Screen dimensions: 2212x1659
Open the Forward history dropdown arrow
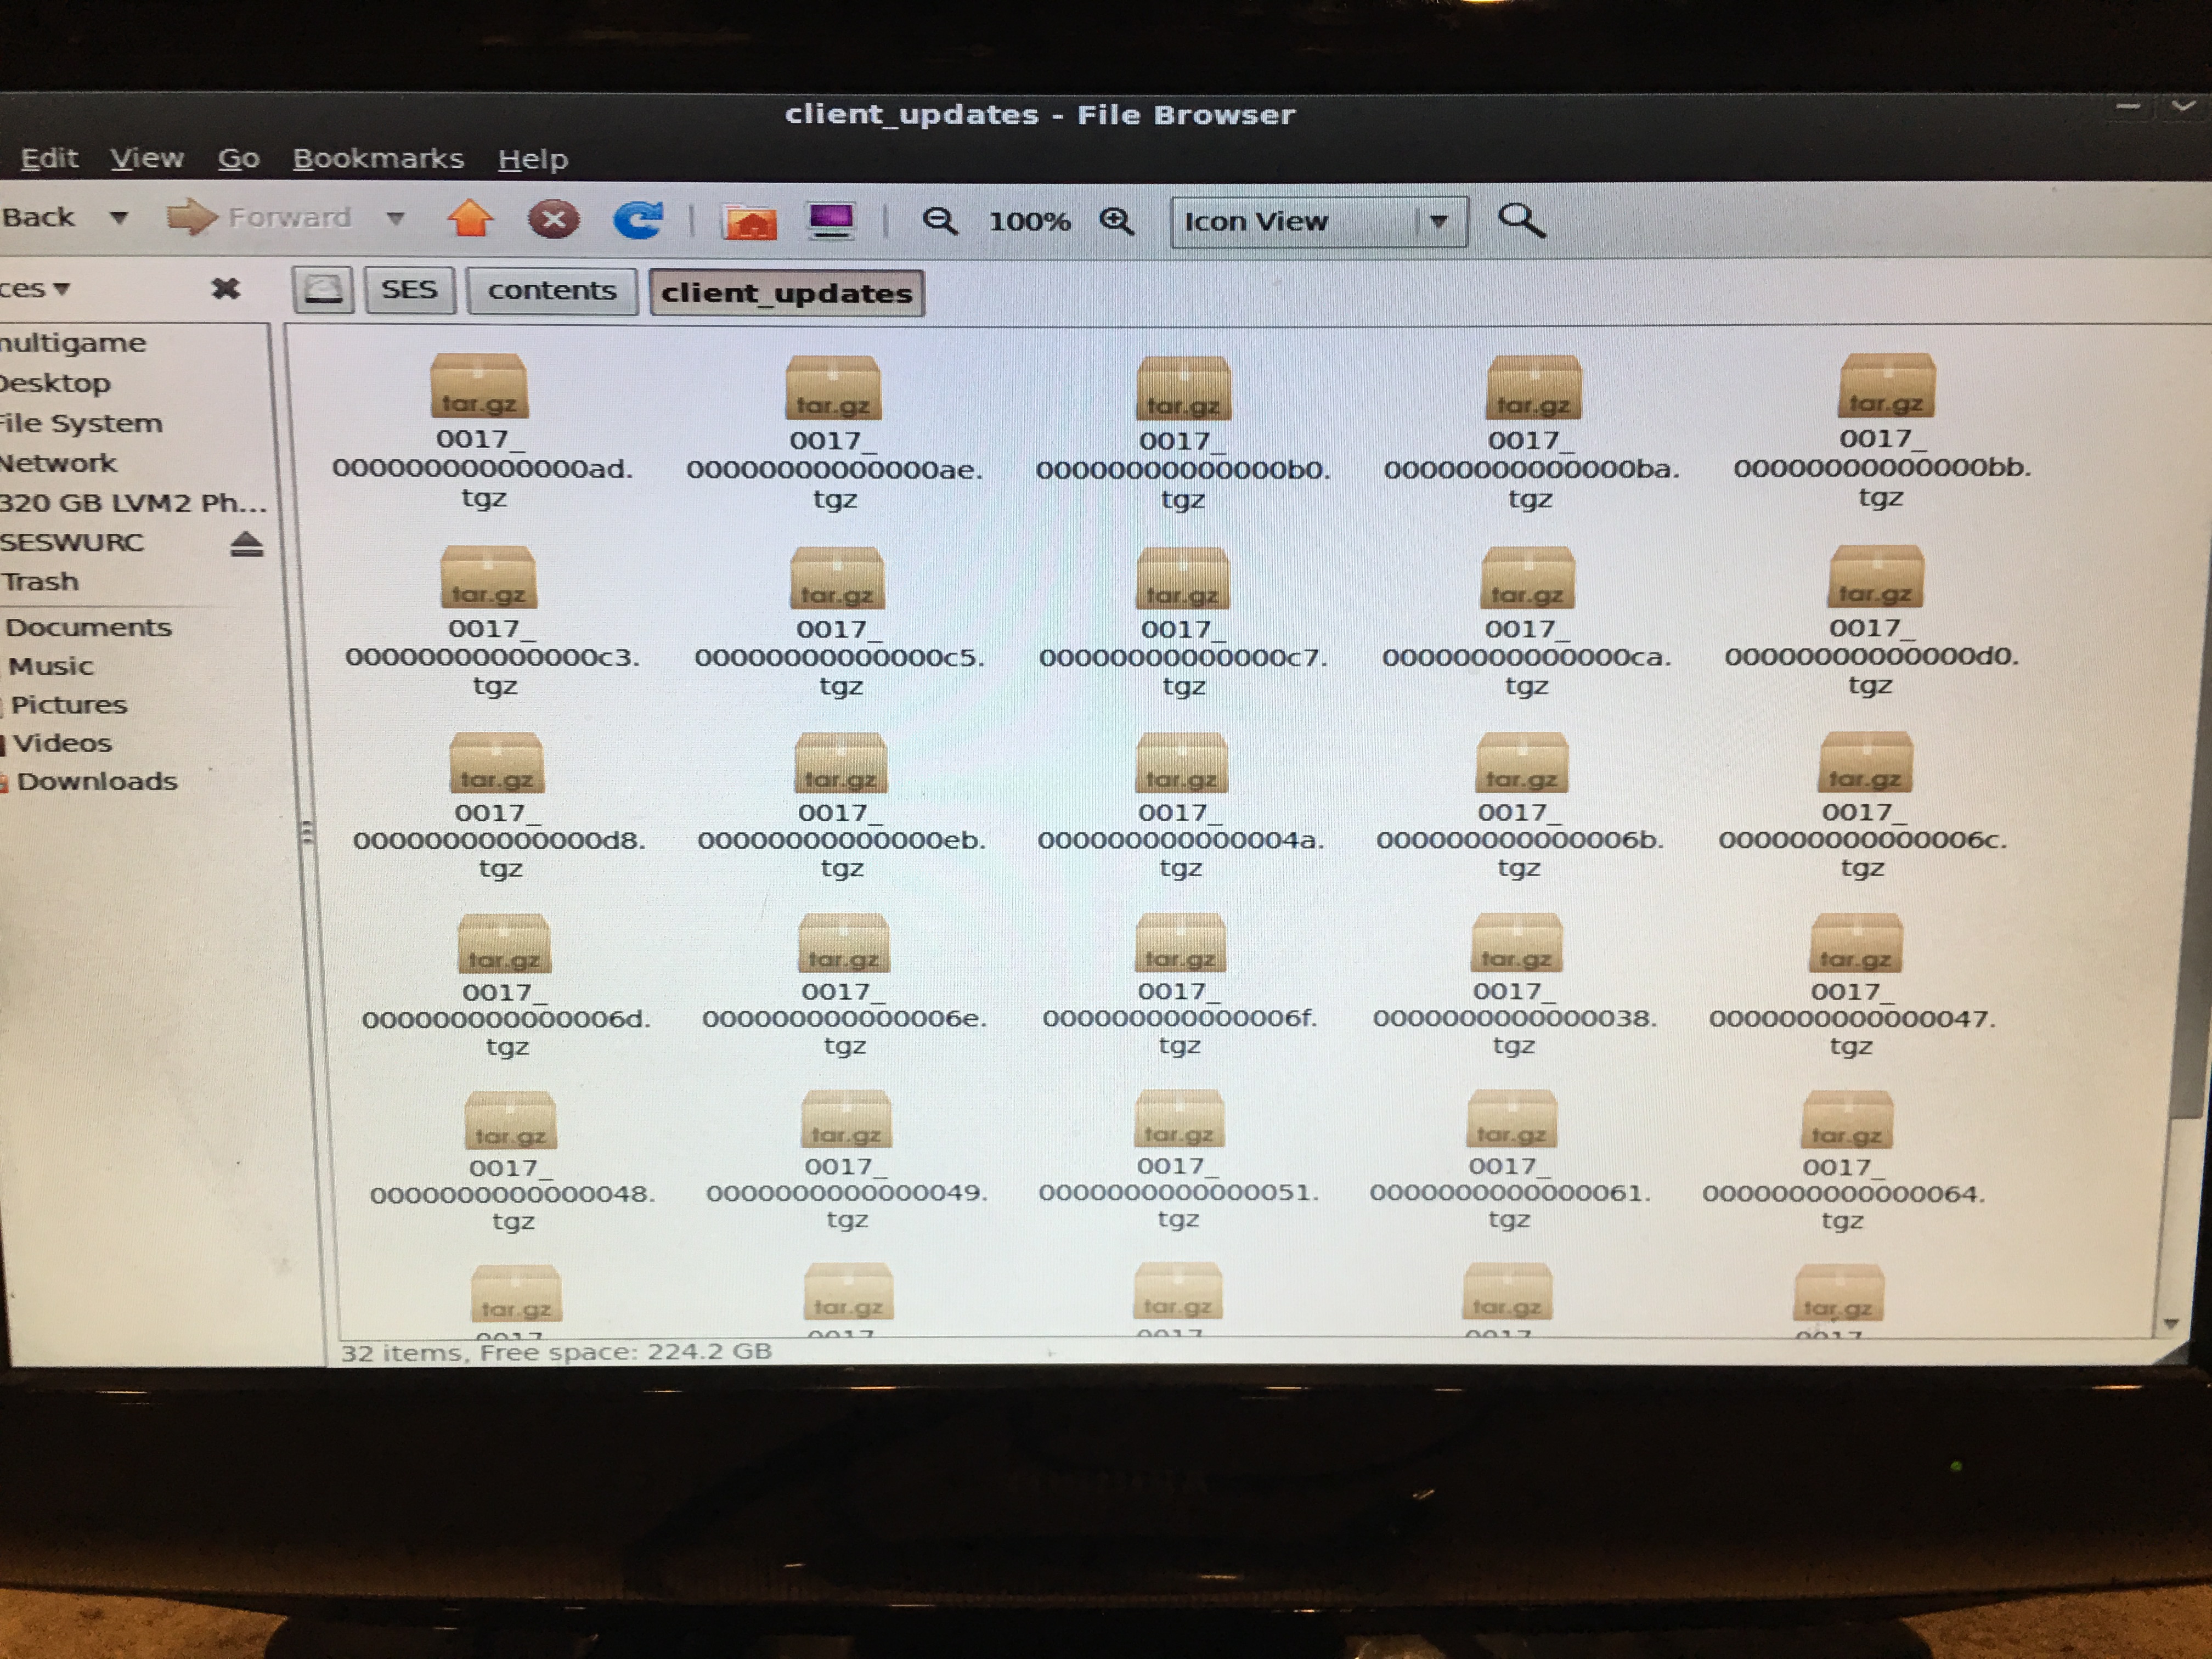tap(396, 218)
